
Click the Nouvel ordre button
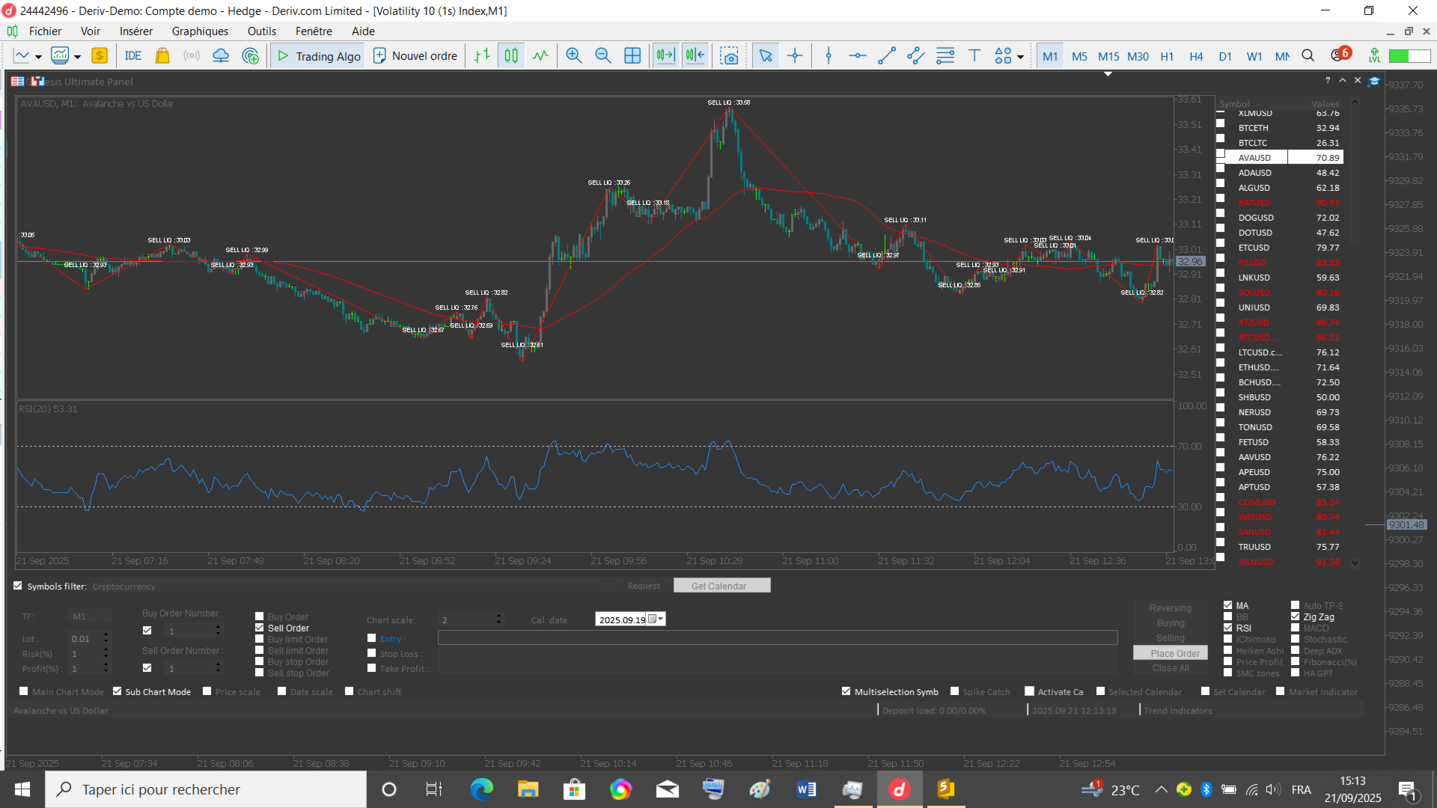415,56
